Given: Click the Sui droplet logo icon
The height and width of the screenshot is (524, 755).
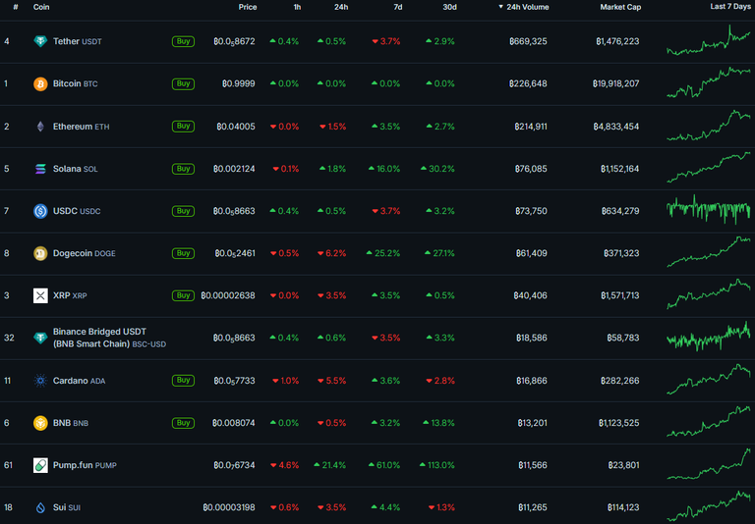Looking at the screenshot, I should (40, 507).
